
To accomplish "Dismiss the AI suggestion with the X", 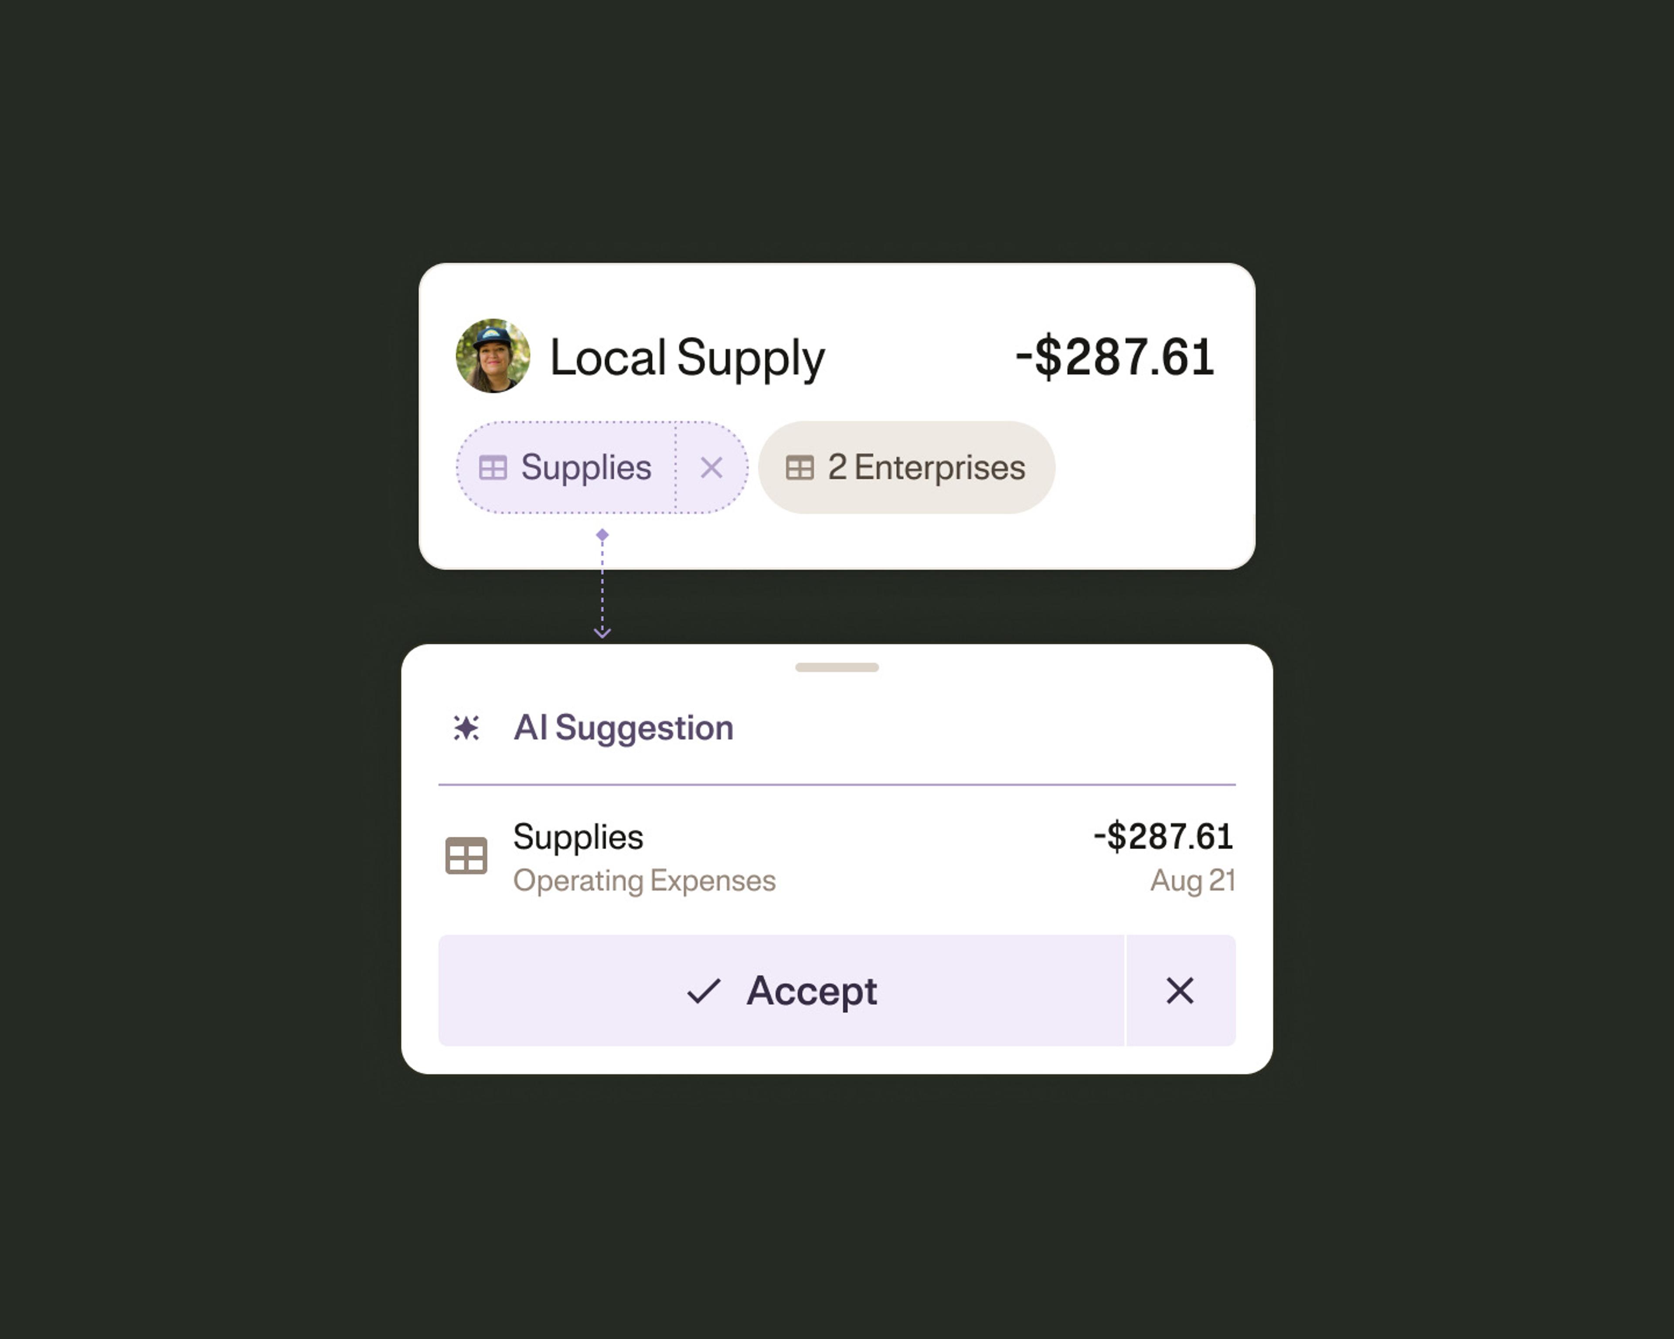I will point(1180,990).
